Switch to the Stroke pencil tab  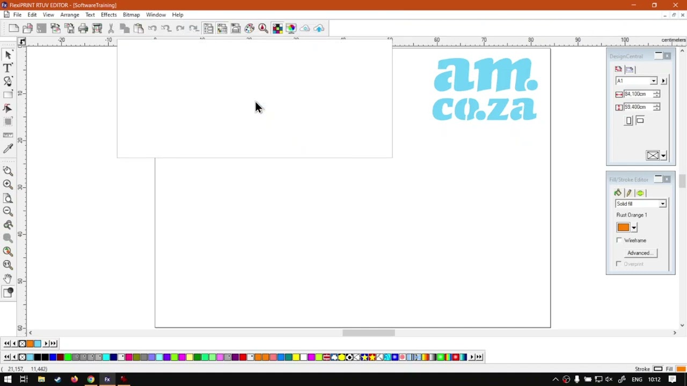point(629,193)
